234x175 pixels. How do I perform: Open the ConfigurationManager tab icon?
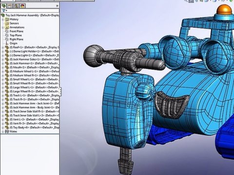[x=16, y=6]
